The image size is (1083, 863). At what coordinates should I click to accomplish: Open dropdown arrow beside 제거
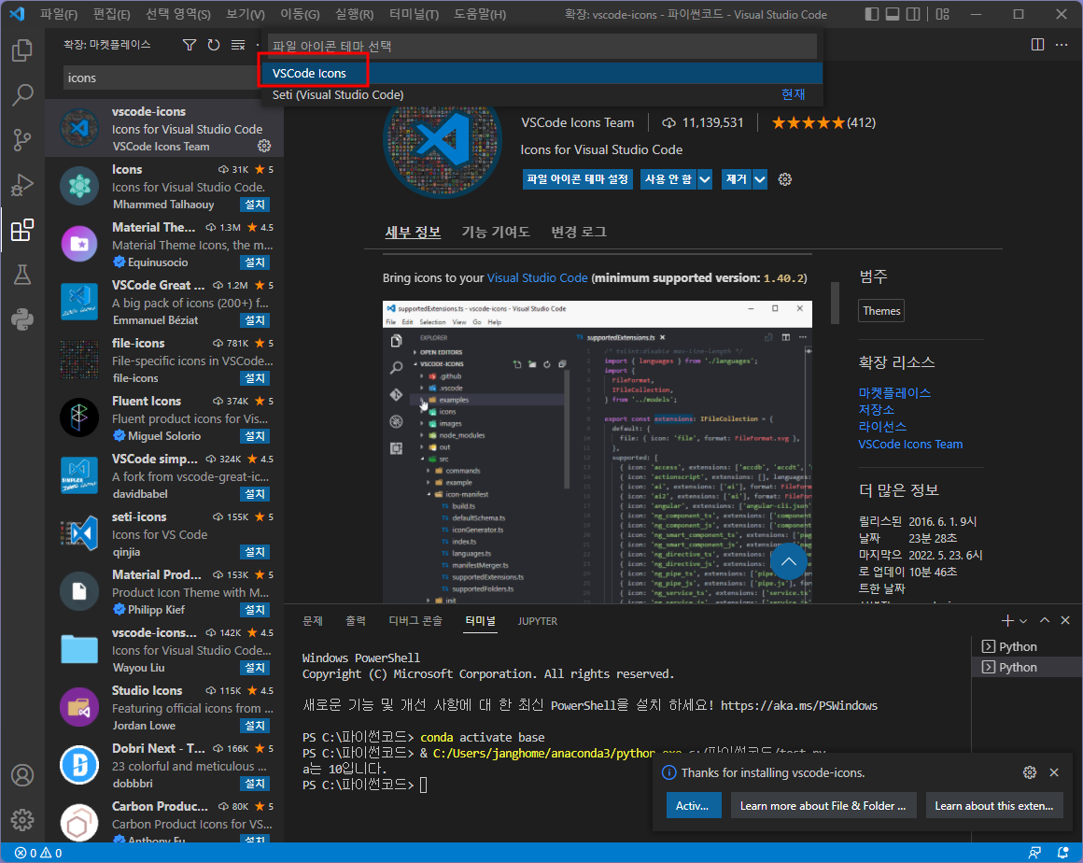[x=760, y=179]
